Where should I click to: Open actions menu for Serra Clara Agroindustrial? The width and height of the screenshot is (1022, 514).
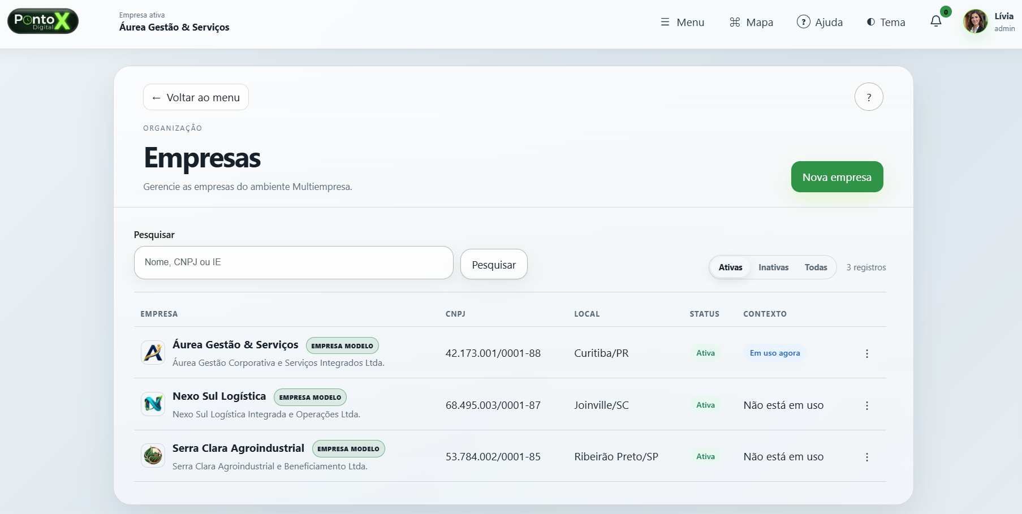867,457
